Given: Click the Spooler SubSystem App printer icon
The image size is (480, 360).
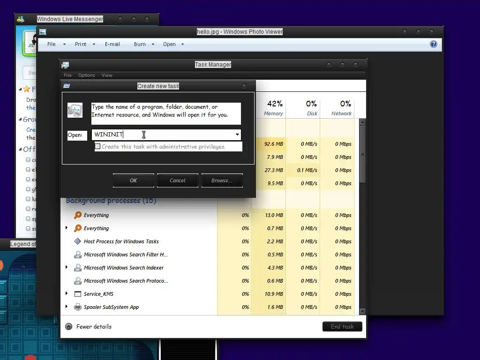Looking at the screenshot, I should (78, 307).
